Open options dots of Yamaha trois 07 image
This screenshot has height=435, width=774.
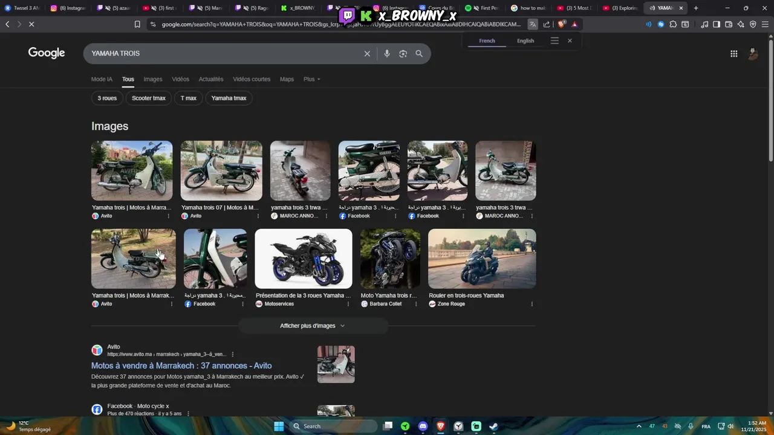pyautogui.click(x=258, y=216)
